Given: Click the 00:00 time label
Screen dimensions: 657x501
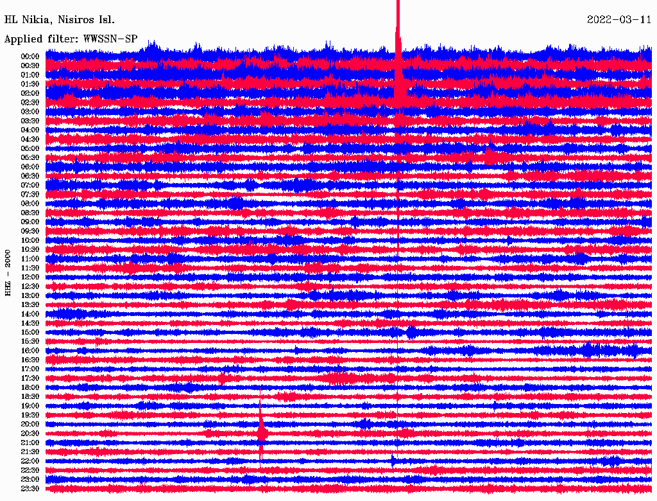Looking at the screenshot, I should point(30,57).
